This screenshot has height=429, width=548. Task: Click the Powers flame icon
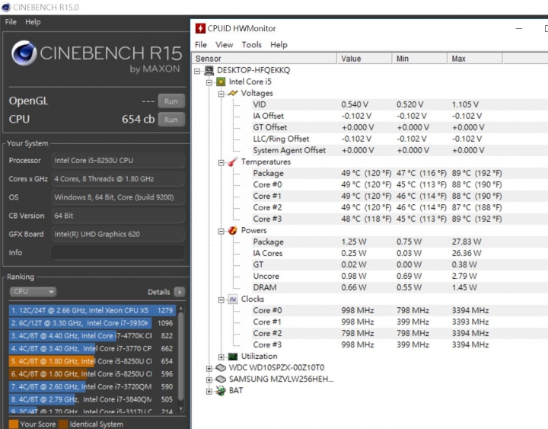pyautogui.click(x=232, y=230)
